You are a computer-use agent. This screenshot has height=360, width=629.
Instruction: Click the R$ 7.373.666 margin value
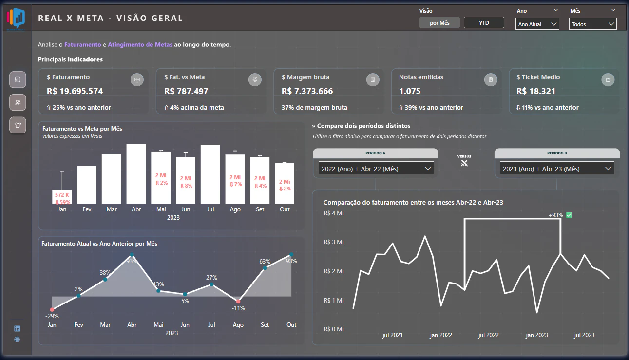pos(307,91)
